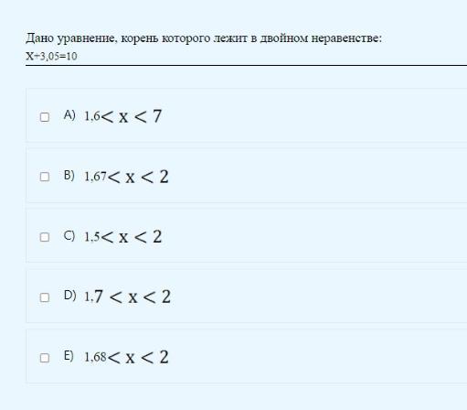Click empty area of option C card

pyautogui.click(x=304, y=235)
